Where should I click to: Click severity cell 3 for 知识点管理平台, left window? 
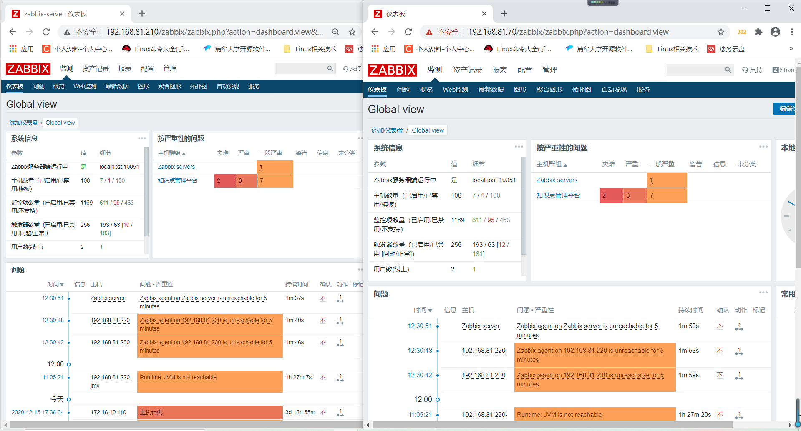[x=247, y=181]
